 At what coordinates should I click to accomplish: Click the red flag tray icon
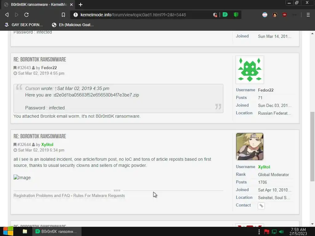point(267,232)
